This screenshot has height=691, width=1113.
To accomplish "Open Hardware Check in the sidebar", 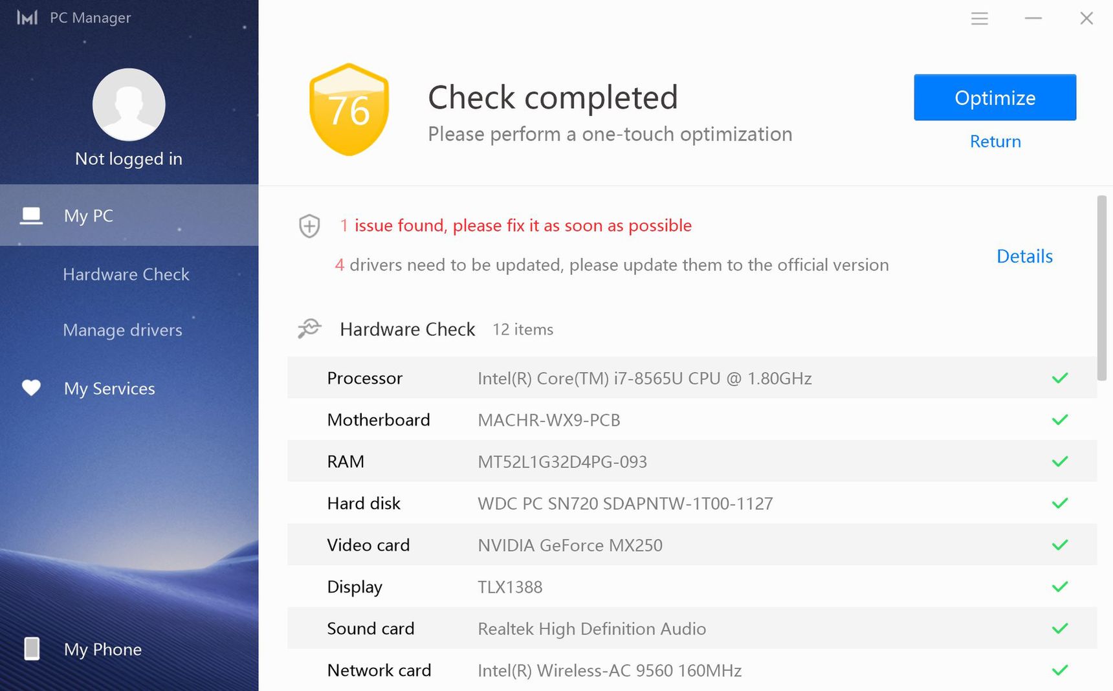I will (126, 274).
